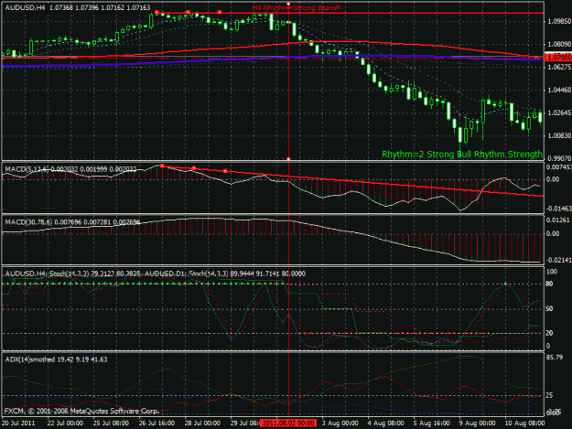Click the 1.06275 price axis label
The height and width of the screenshot is (429, 572).
(x=559, y=67)
